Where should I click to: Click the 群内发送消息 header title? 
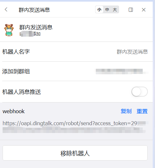(34, 10)
